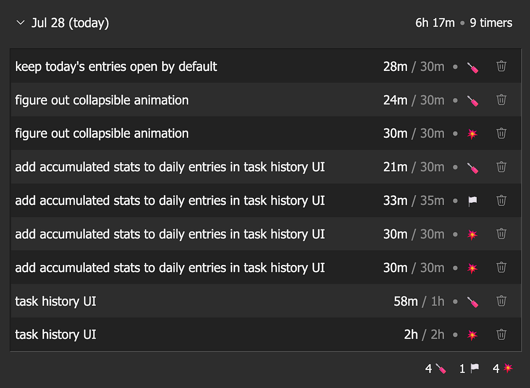Image resolution: width=530 pixels, height=388 pixels.
Task: Click the screwdriver icon on the 58m entry
Action: (472, 302)
